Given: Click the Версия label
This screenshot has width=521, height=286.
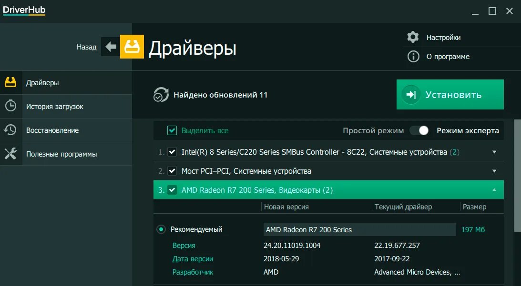Looking at the screenshot, I should pos(184,246).
